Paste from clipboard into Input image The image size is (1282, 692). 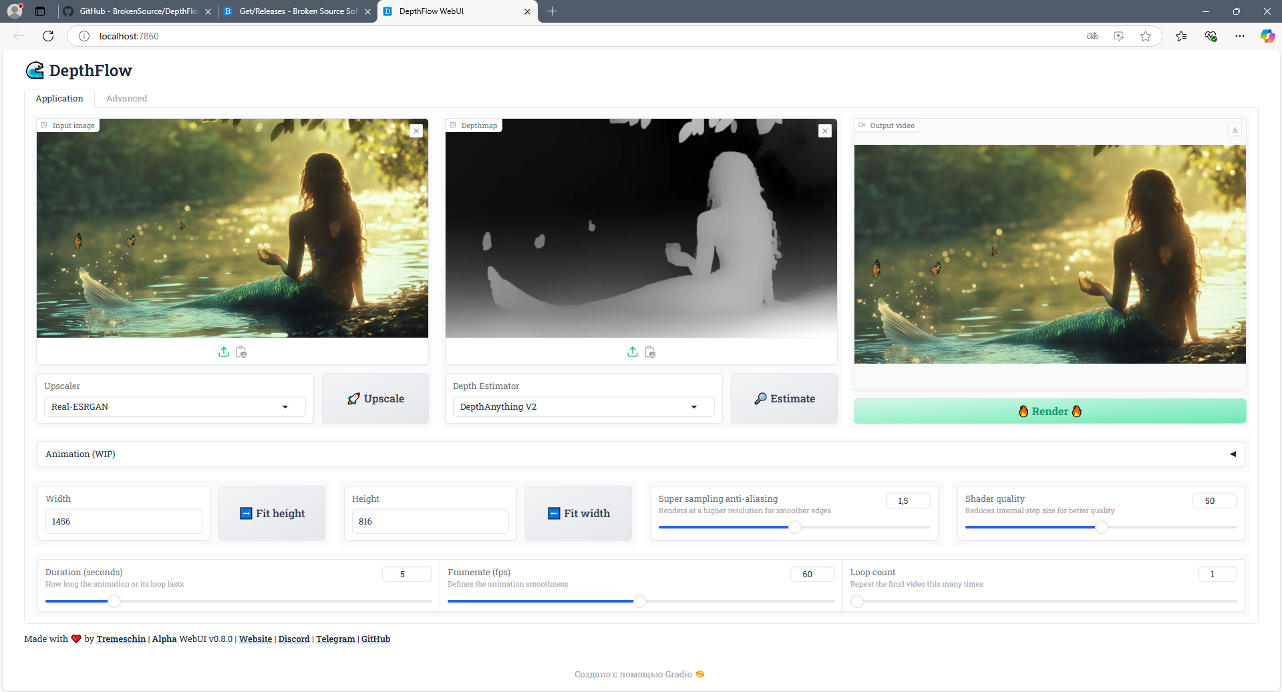(x=241, y=352)
